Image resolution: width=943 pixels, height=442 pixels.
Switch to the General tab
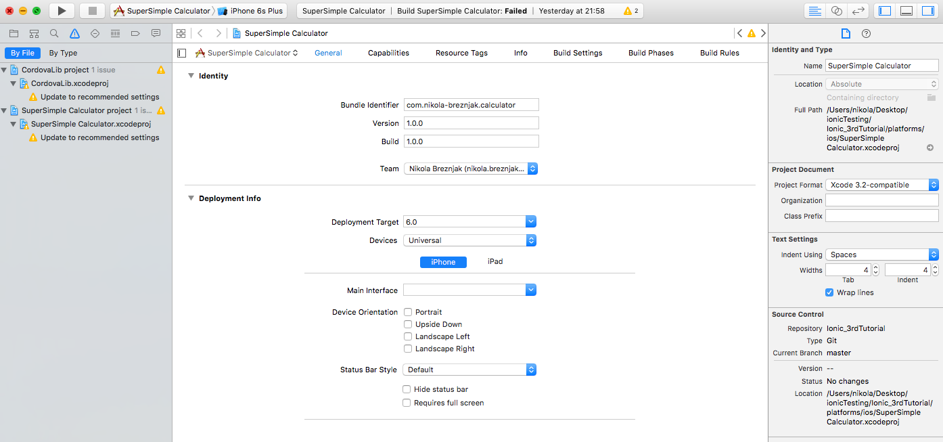(x=328, y=53)
